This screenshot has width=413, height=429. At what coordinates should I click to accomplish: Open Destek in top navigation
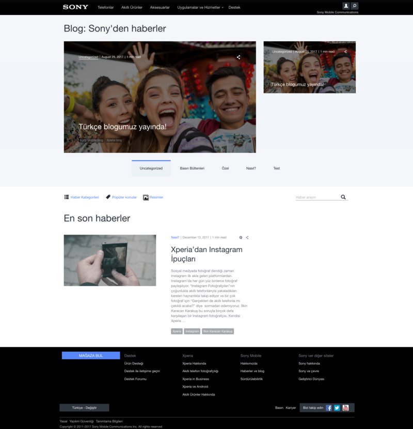point(234,7)
